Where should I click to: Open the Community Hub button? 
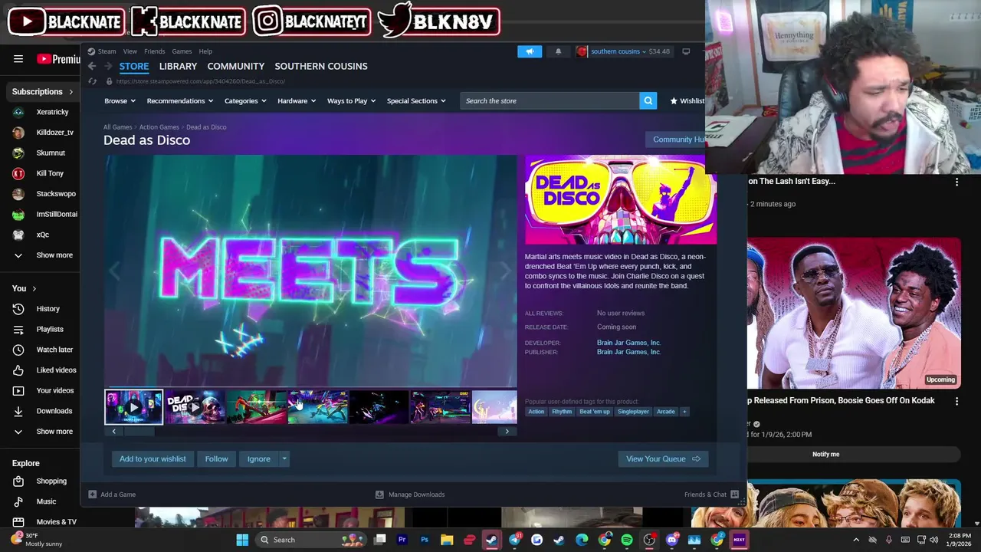tap(675, 140)
